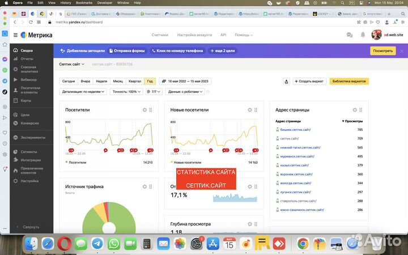Viewport: 408px width, 255px height.
Task: Open Цели in the sidebar
Action: tap(25, 114)
